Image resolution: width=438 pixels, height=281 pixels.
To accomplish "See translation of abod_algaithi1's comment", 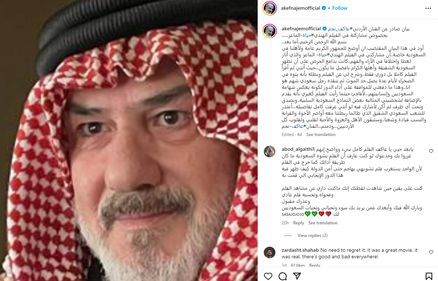I will pyautogui.click(x=323, y=223).
